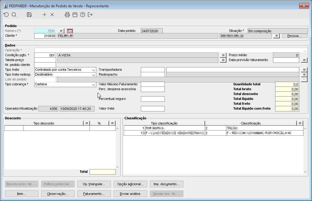
Task: Click the Observação... button
Action: [58, 194]
